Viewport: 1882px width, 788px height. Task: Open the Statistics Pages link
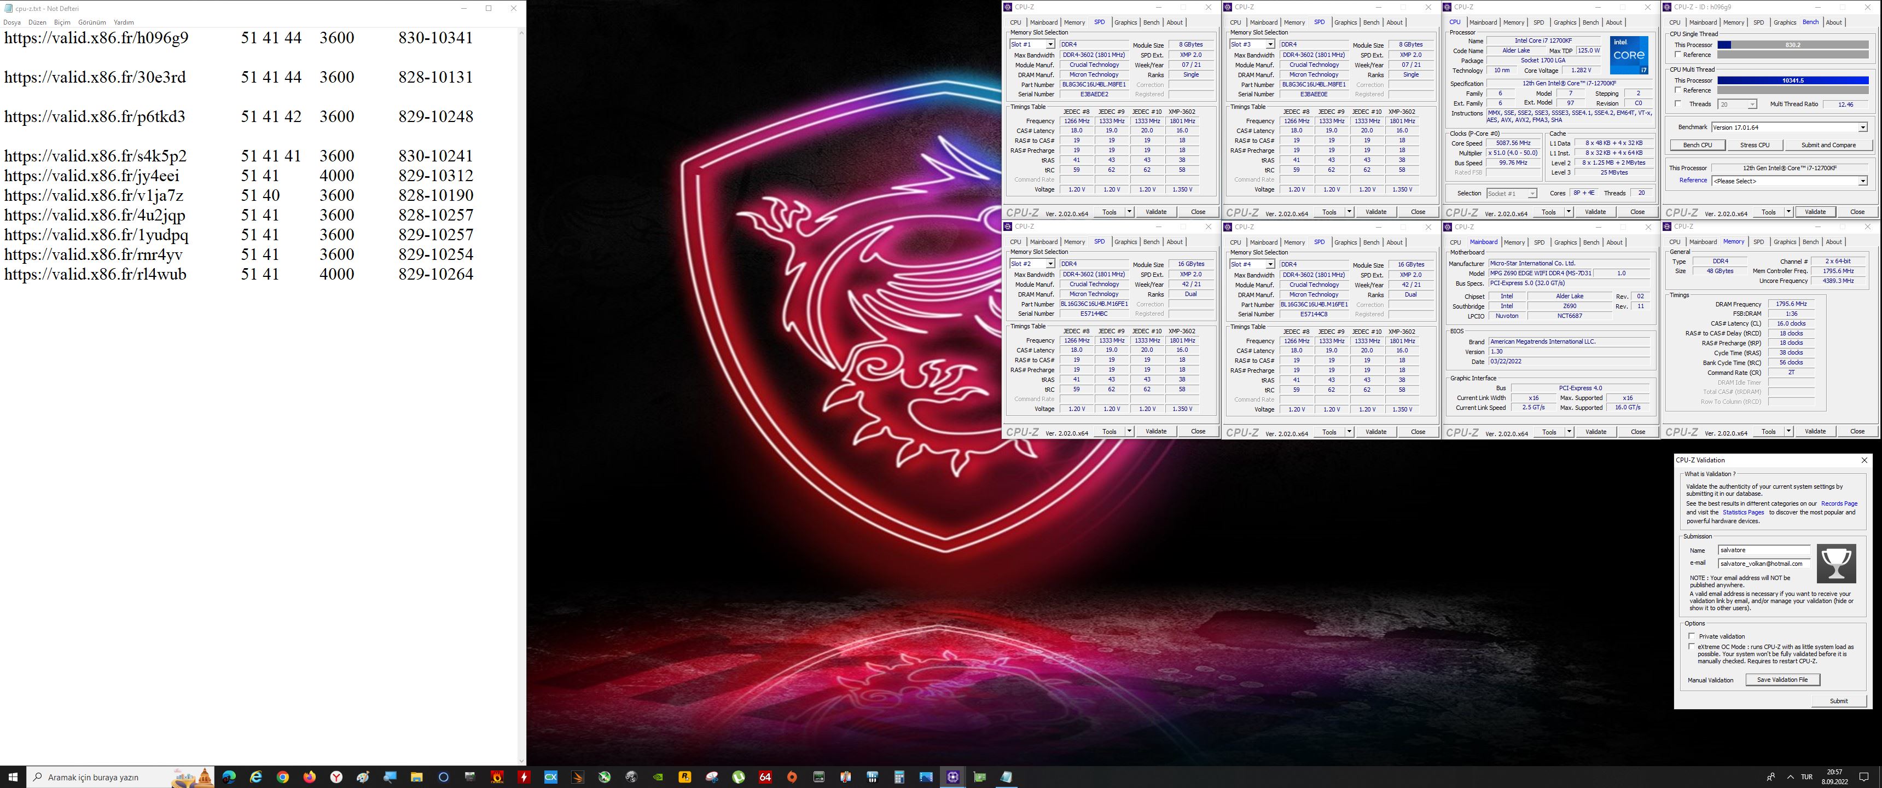point(1743,512)
